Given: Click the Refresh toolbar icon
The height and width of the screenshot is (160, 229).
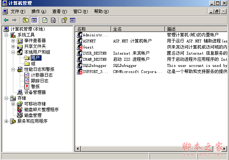Looking at the screenshot, I should pos(45,20).
